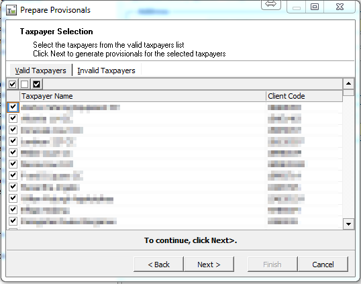Viewport: 361px width, 284px height.
Task: Uncheck the second taxpayer row checkbox
Action: point(13,119)
